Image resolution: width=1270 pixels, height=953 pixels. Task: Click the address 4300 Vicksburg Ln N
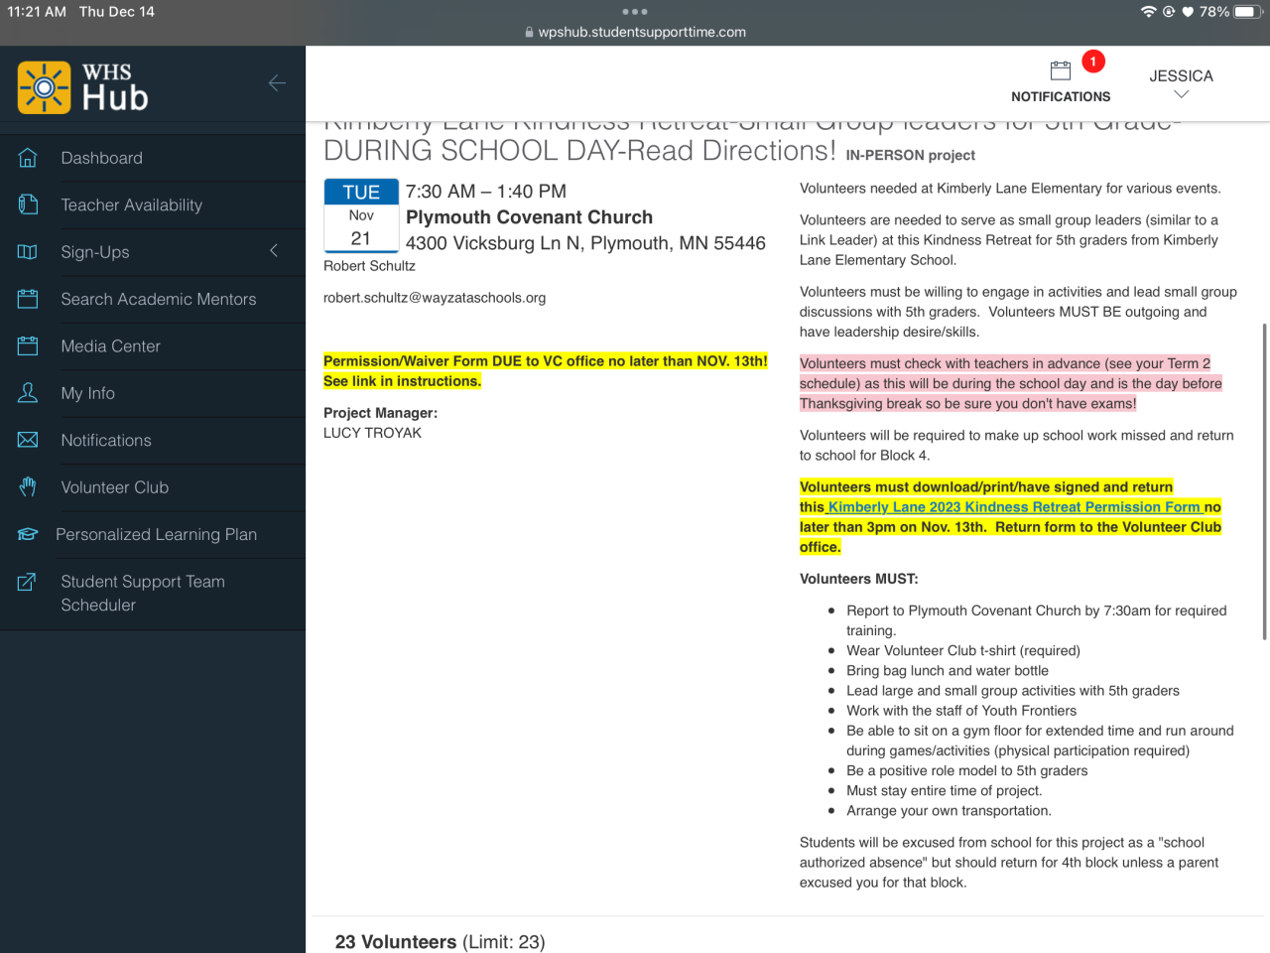[x=585, y=243]
